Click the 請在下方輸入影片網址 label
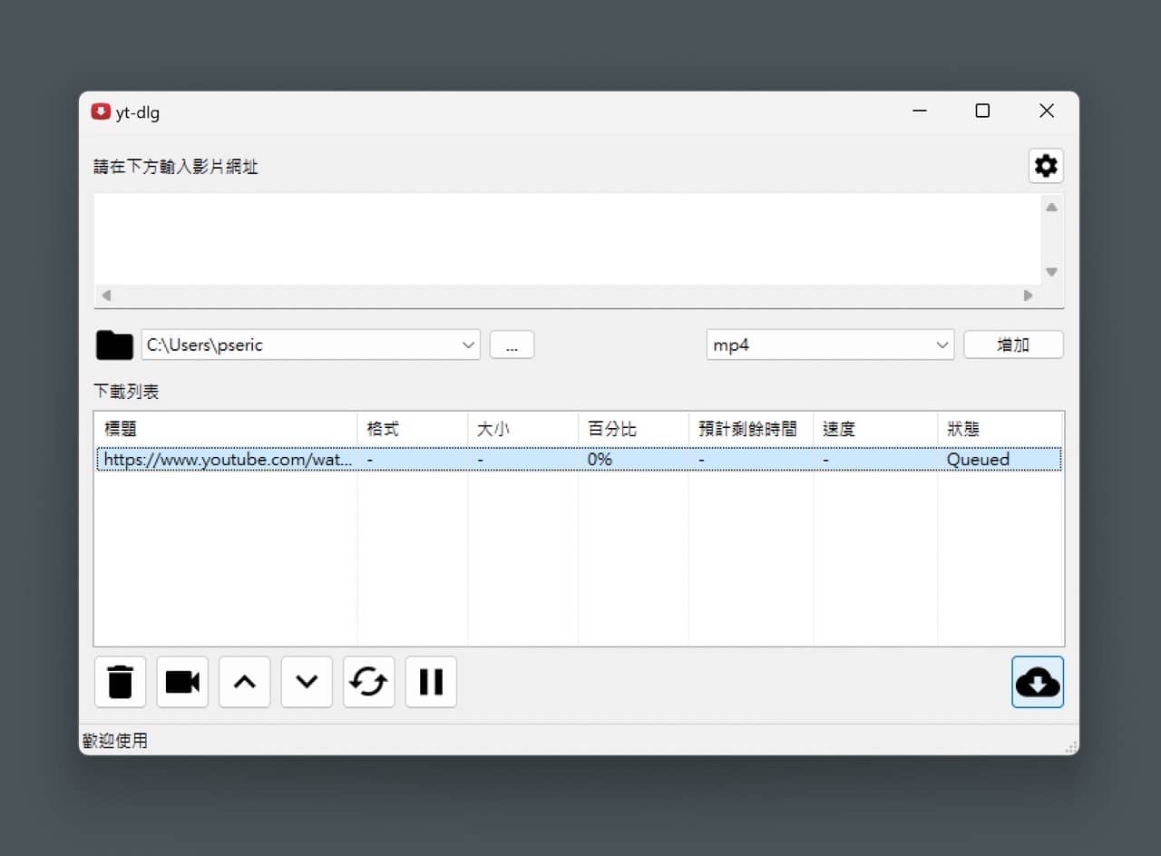 point(176,167)
